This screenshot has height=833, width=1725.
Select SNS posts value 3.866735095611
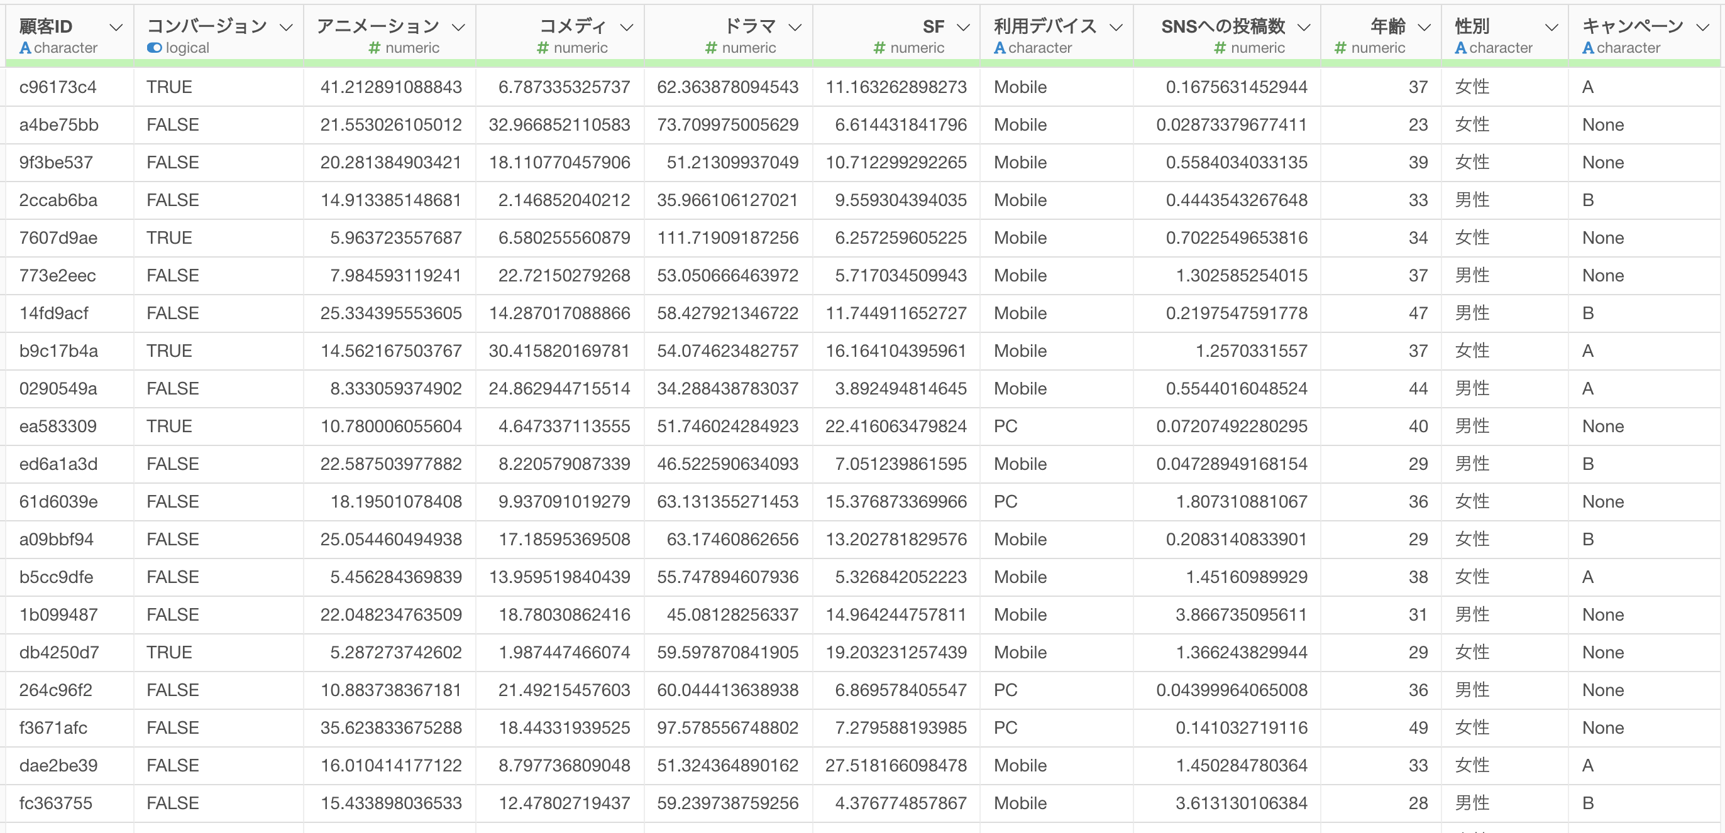coord(1242,615)
